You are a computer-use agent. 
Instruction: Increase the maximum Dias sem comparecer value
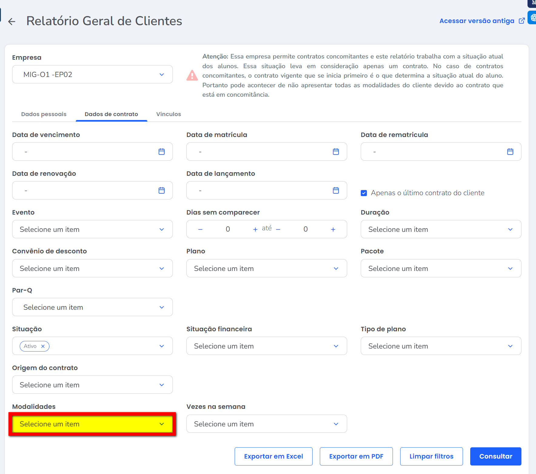click(333, 229)
